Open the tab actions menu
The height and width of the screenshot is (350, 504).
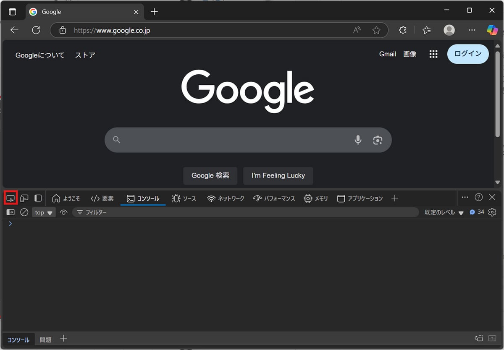click(13, 12)
